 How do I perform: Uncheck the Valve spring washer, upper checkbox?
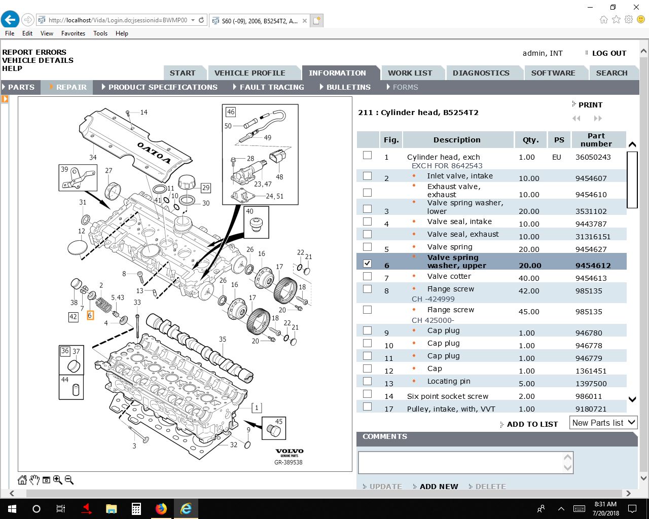pyautogui.click(x=367, y=263)
